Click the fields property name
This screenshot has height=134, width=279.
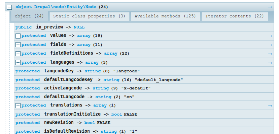click(58, 44)
